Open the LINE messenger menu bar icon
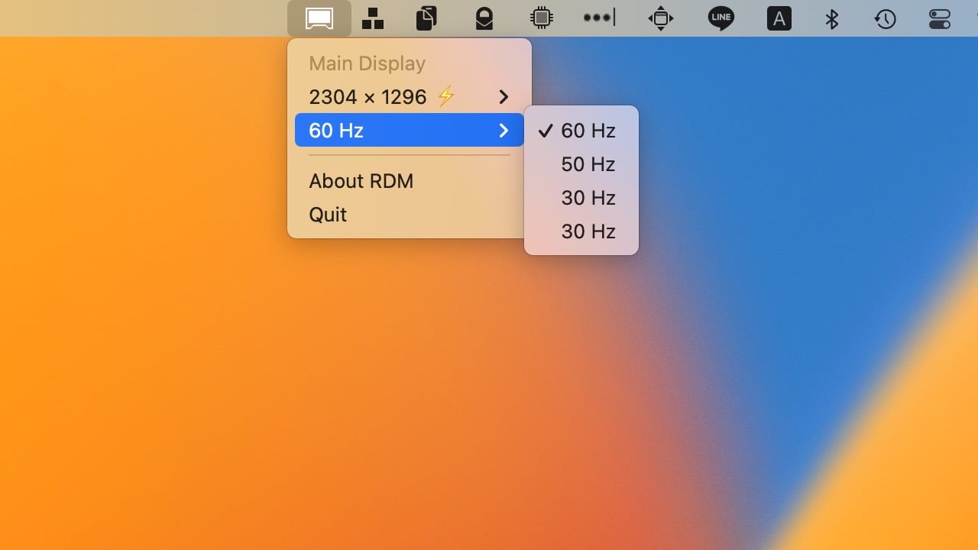This screenshot has width=978, height=550. pos(721,18)
